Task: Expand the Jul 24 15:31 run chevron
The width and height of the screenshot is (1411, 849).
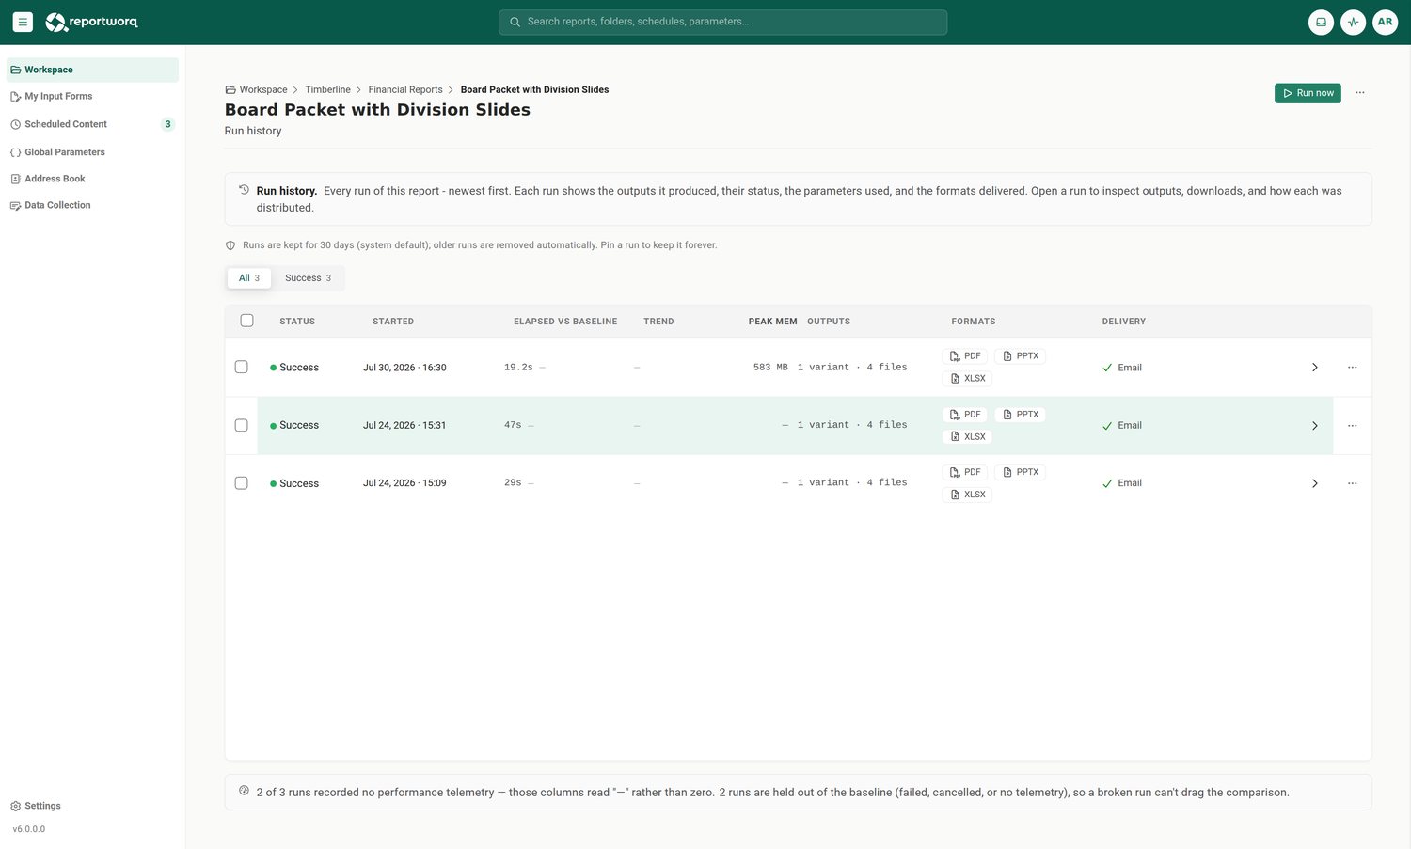Action: (1314, 426)
